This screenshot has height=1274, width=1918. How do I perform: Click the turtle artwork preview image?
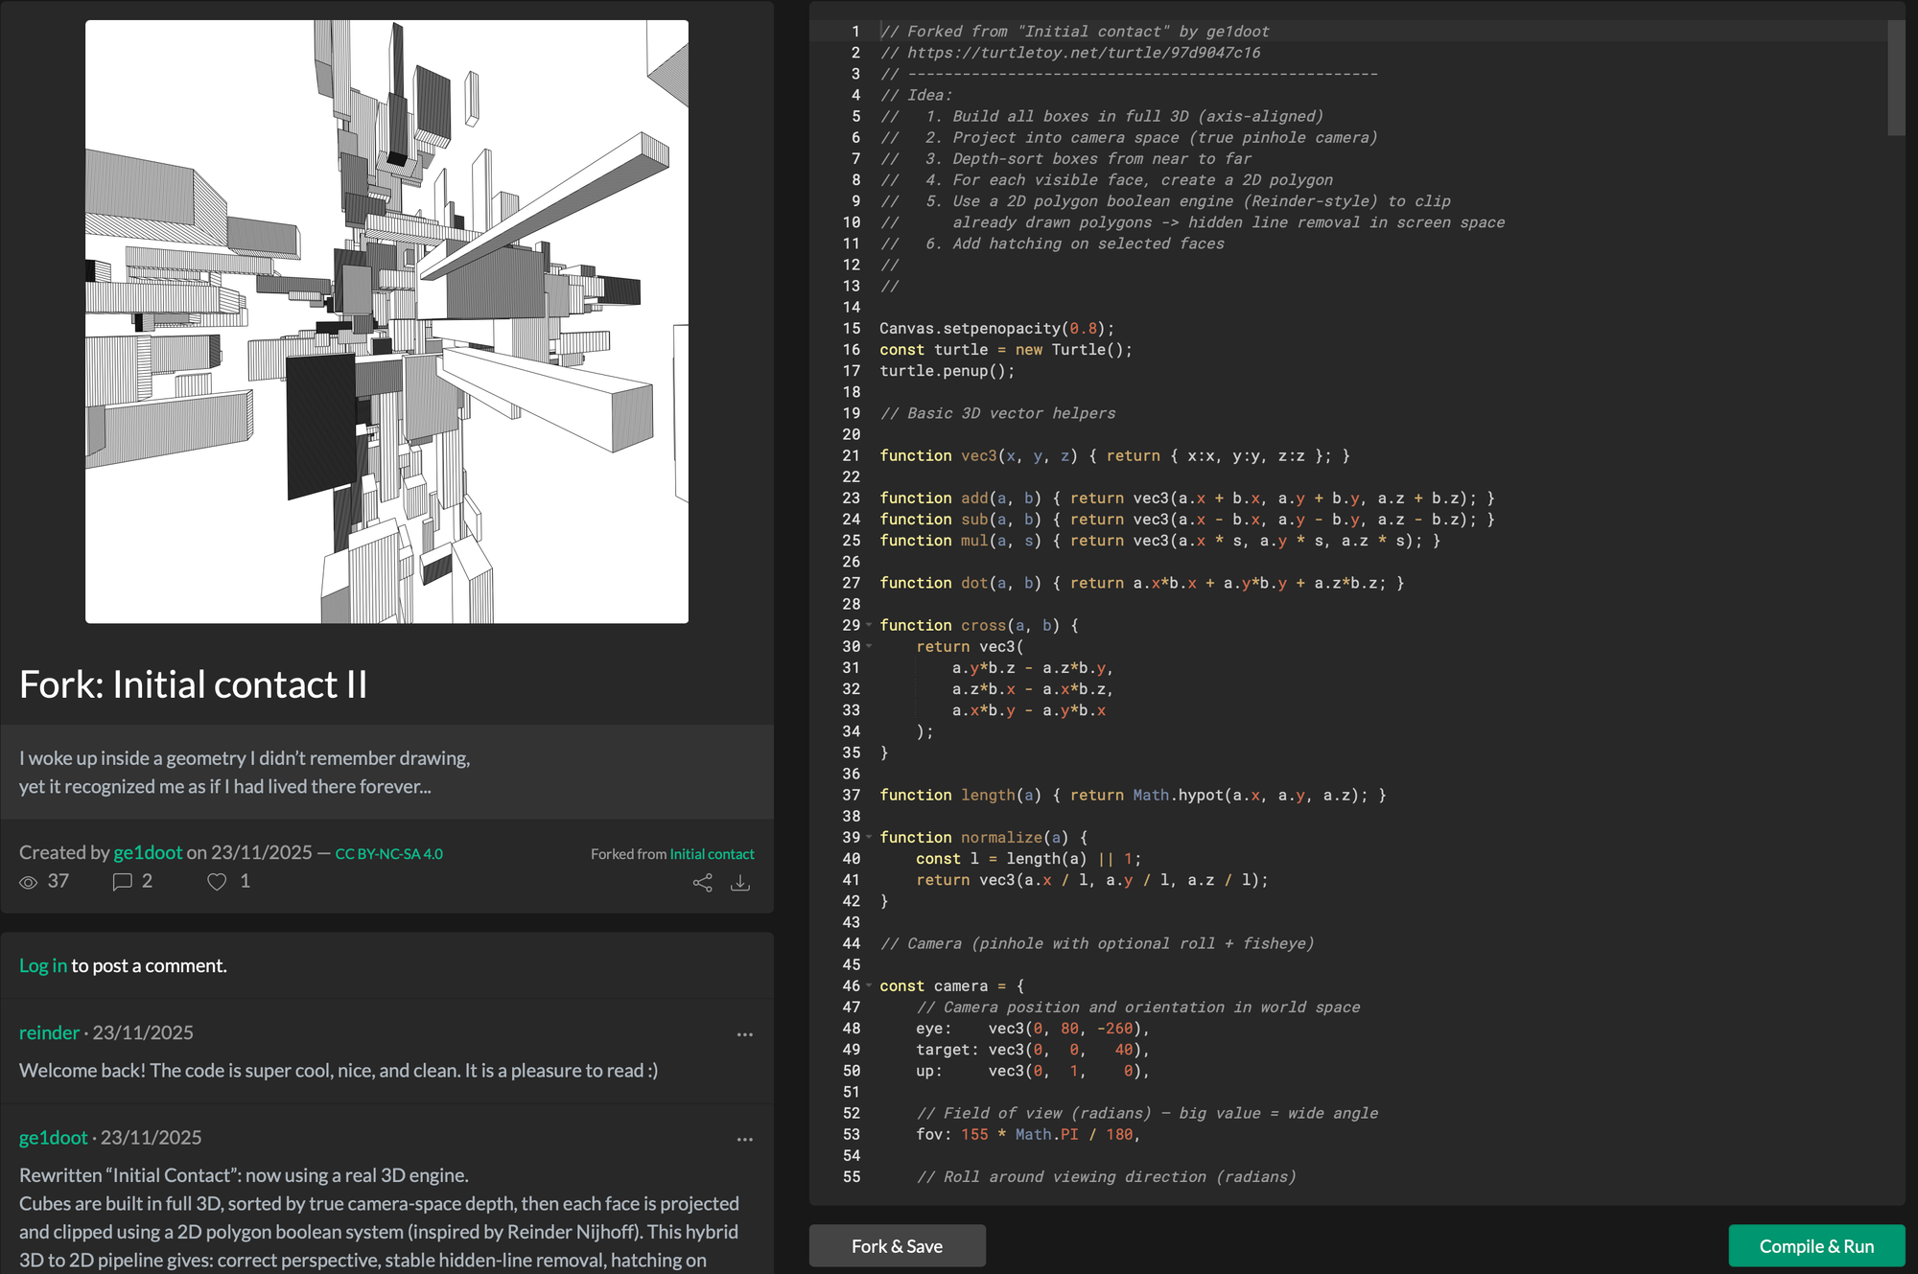click(386, 322)
